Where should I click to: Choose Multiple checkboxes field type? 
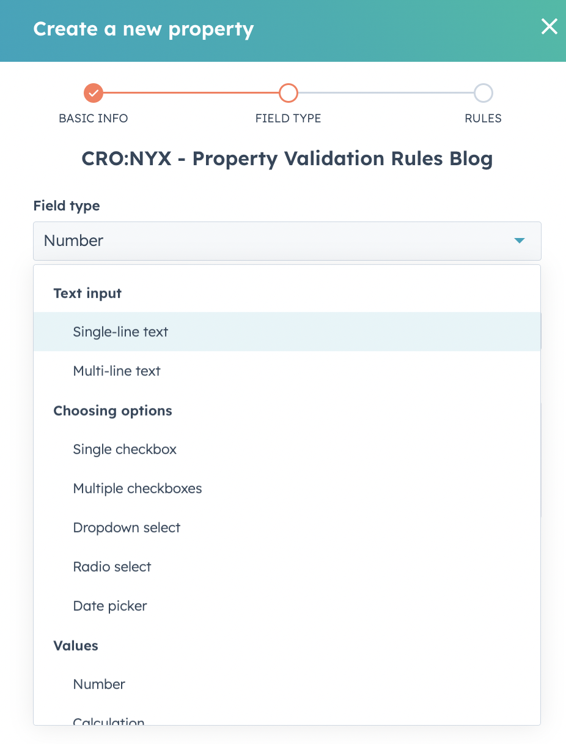pyautogui.click(x=138, y=488)
